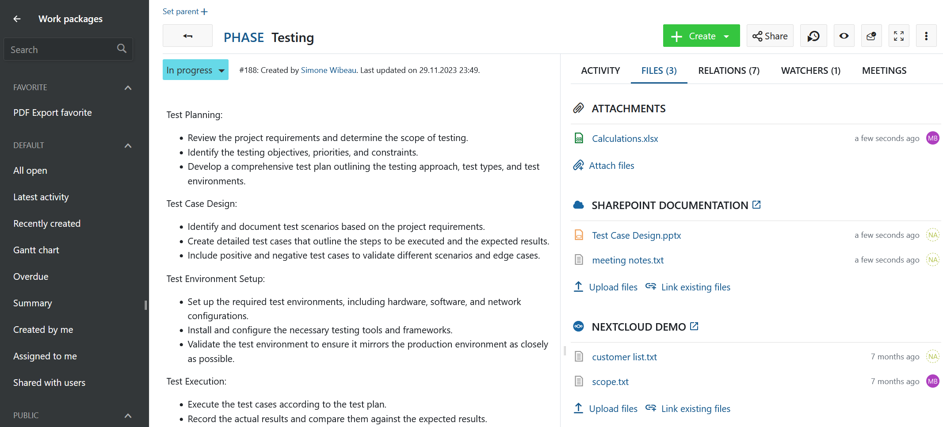
Task: Open the Calculations.xlsx attachment
Action: pos(625,139)
